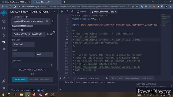173x97 pixels.
Task: Click the browser reload icon
Action: point(11,6)
